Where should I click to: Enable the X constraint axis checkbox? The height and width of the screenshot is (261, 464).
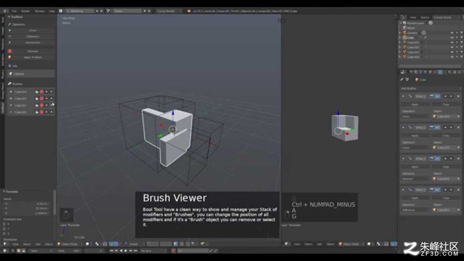[4, 224]
